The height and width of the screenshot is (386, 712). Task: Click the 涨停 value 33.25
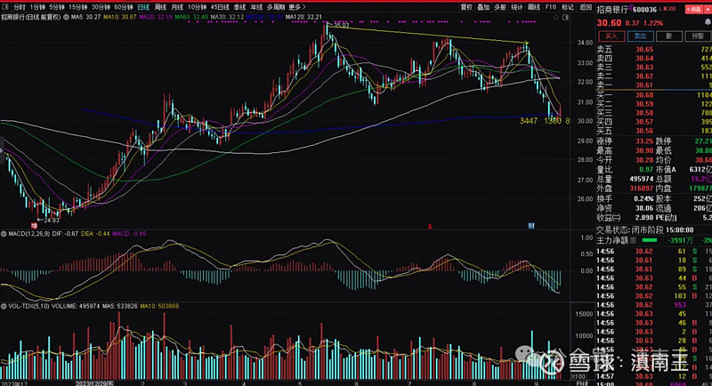(x=644, y=141)
